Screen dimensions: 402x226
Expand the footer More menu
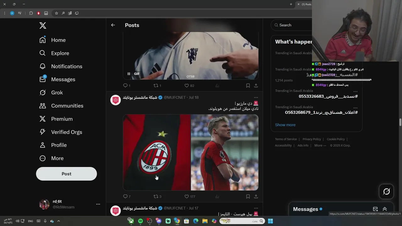pyautogui.click(x=320, y=145)
